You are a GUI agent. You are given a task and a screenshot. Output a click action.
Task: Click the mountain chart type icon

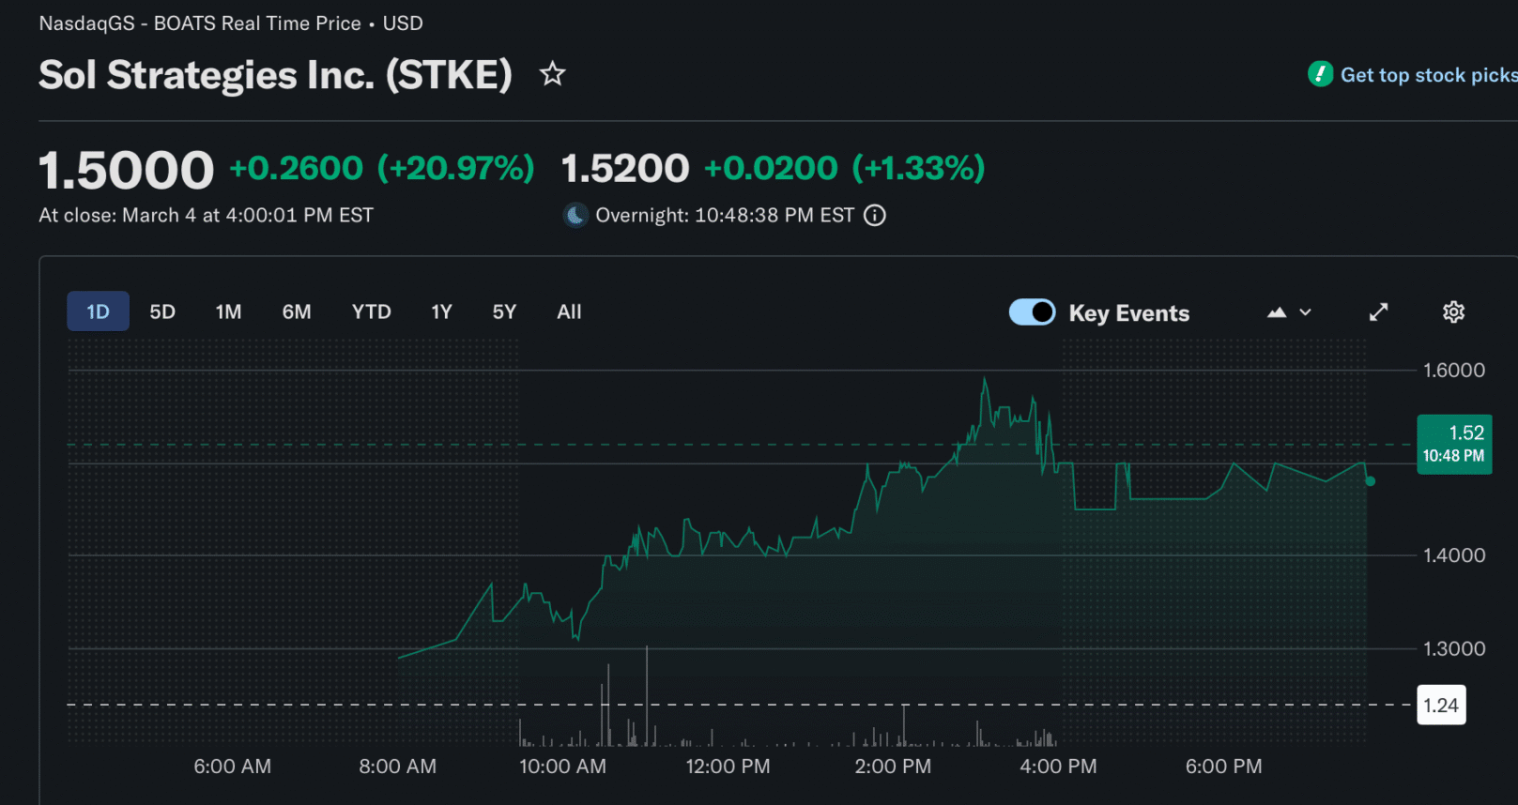[x=1277, y=312]
